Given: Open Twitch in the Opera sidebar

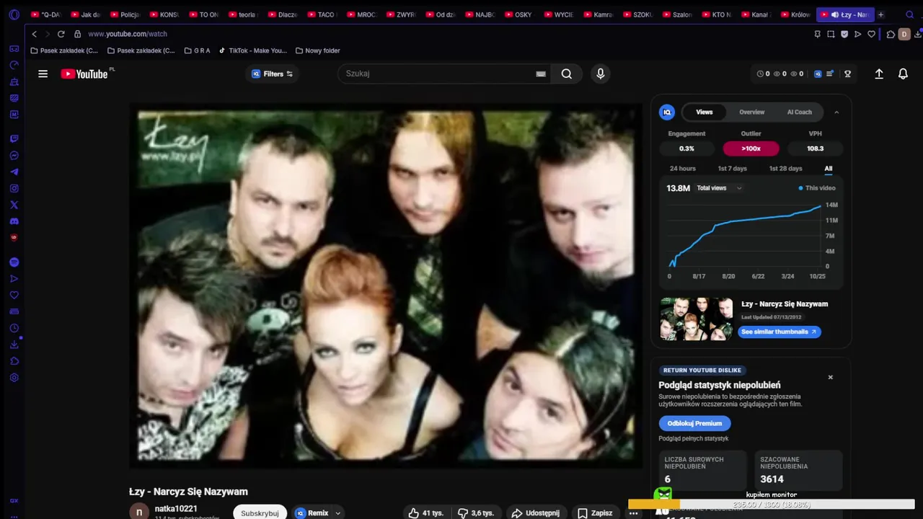Looking at the screenshot, I should (14, 138).
